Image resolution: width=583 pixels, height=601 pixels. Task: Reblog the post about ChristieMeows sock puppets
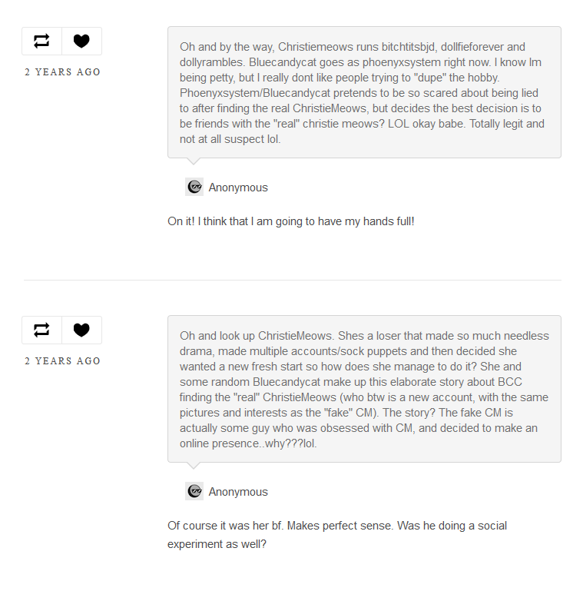pos(41,330)
